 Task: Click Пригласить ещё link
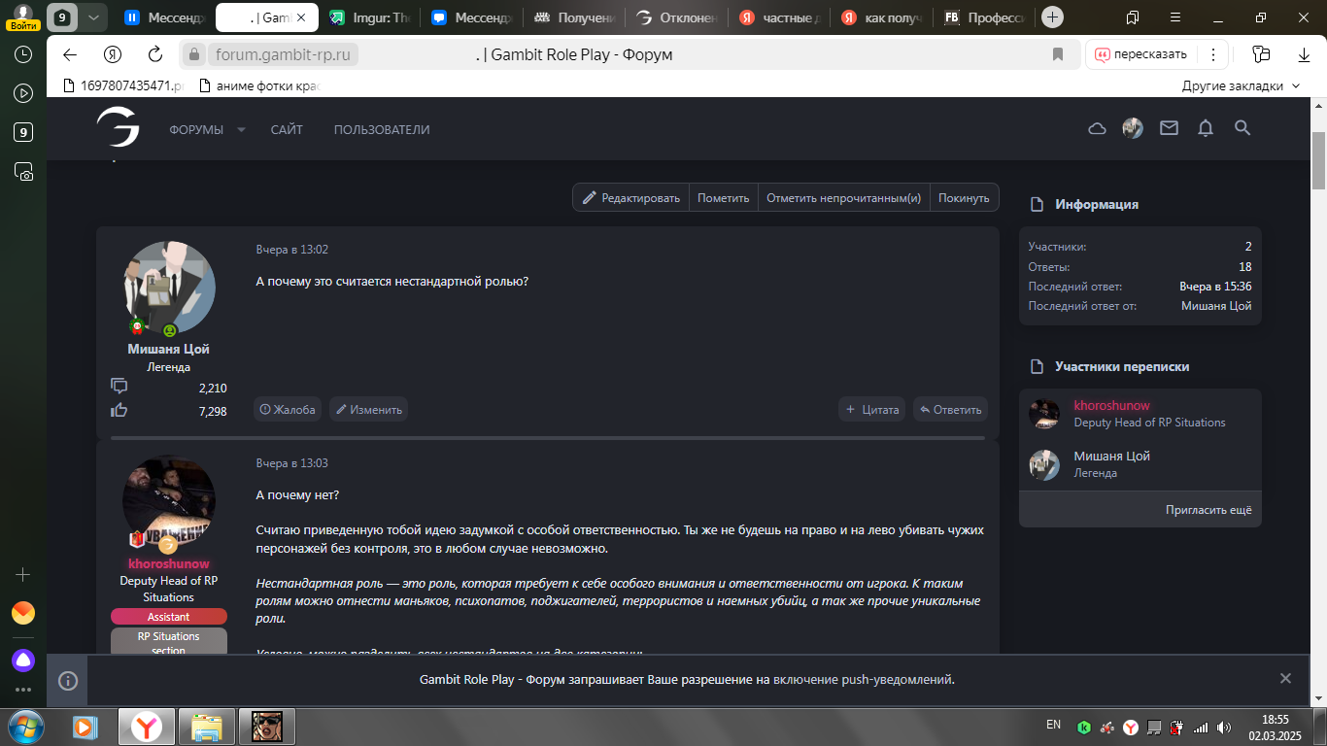pyautogui.click(x=1208, y=510)
